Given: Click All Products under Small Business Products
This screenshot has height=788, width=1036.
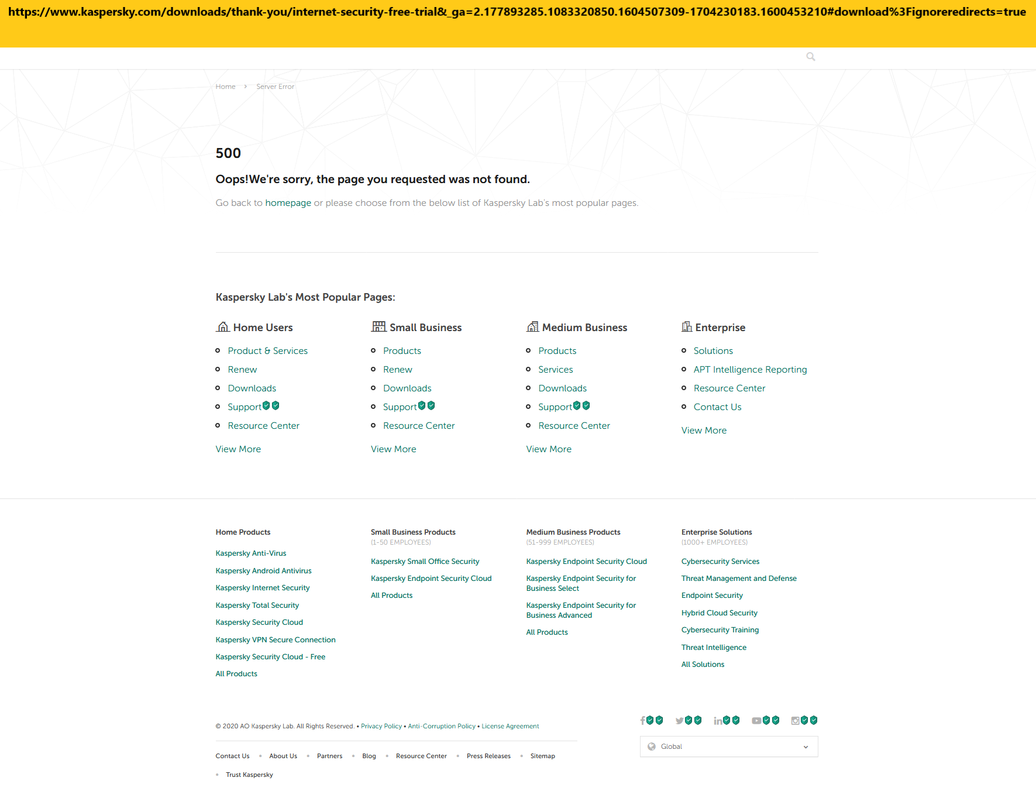Looking at the screenshot, I should pyautogui.click(x=391, y=595).
